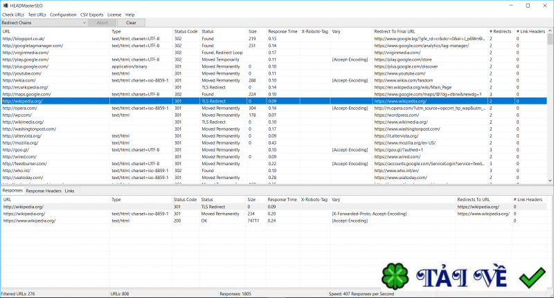
Task: Select the http://wikia.com/ row
Action: pyautogui.click(x=274, y=80)
